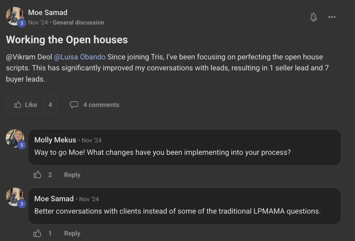Click Moe Samad's avatar beside his reply
The image size is (355, 241).
point(15,197)
